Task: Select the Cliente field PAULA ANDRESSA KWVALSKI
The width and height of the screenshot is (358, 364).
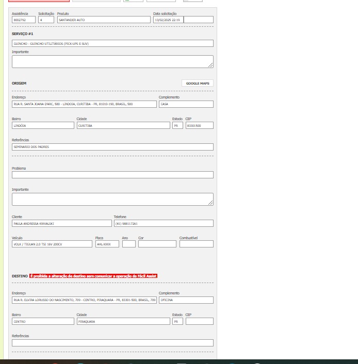Action: point(62,223)
